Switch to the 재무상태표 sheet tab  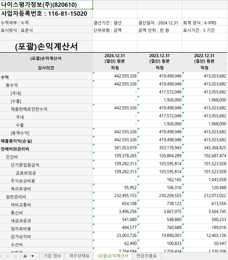tap(79, 256)
